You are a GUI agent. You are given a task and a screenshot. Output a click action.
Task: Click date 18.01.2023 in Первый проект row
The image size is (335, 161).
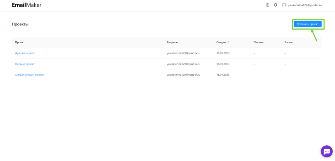point(223,64)
